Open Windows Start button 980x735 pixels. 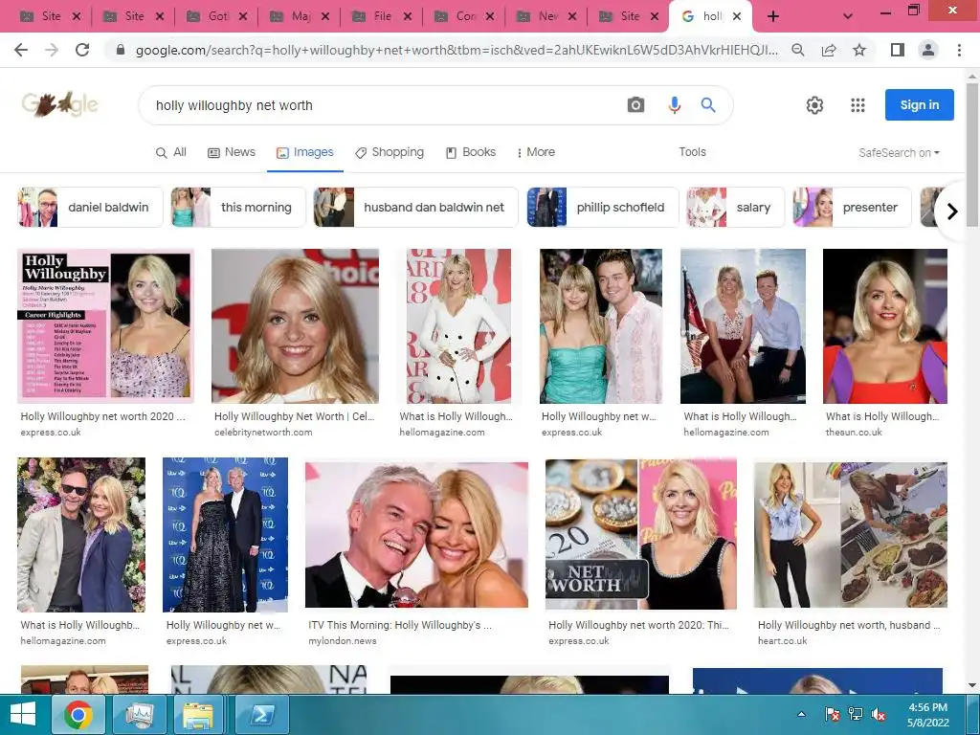23,714
